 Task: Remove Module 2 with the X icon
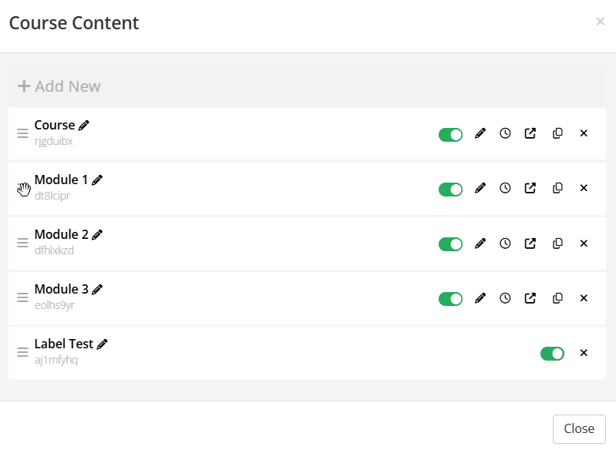pos(584,243)
